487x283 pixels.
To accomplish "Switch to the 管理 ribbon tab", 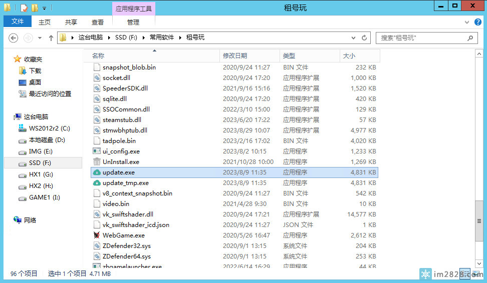I will point(133,22).
